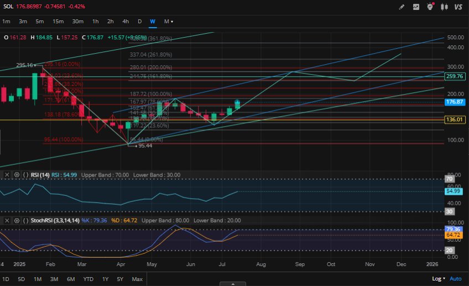469x286 pixels.
Task: Open the Log scale dropdown
Action: (439, 279)
